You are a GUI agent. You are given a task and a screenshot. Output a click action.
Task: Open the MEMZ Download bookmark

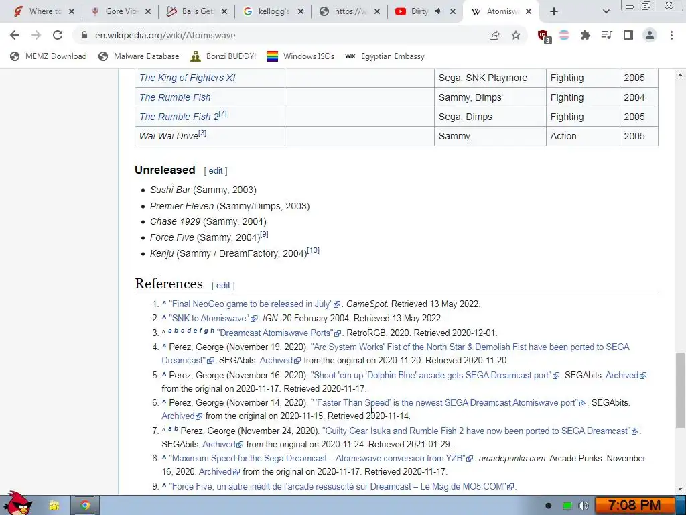pos(48,56)
